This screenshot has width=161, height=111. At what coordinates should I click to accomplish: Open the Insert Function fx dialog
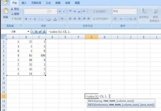click(x=44, y=31)
